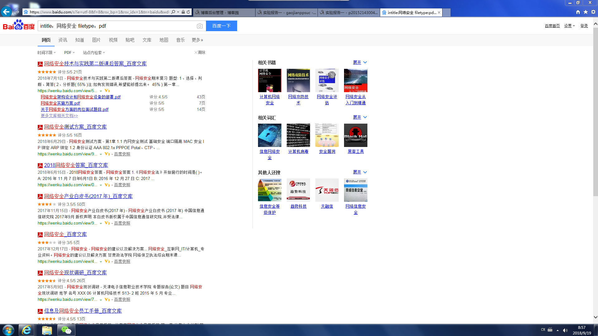Switch to the 实验报告一 - gaojianppsuc tab
Screen dimensions: 598x336
point(286,12)
